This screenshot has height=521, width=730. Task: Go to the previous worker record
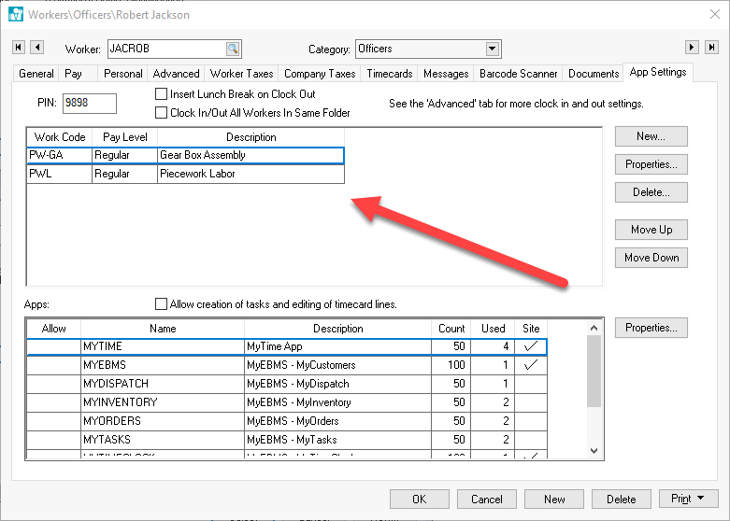(37, 48)
